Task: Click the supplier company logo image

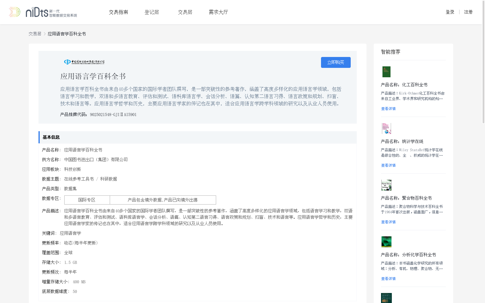Action: pos(84,62)
